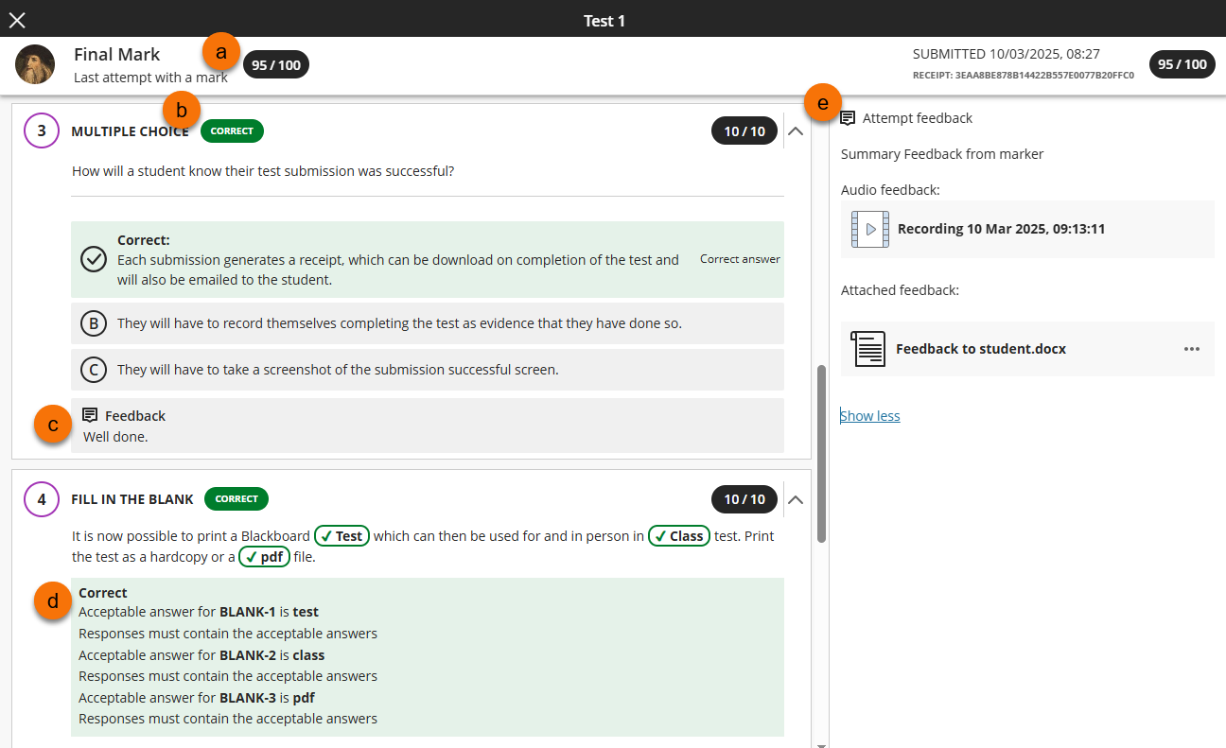Viewport: 1226px width, 748px height.
Task: Click the student profile avatar
Action: tap(35, 64)
